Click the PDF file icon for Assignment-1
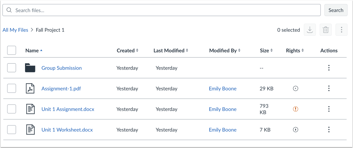 tap(30, 89)
